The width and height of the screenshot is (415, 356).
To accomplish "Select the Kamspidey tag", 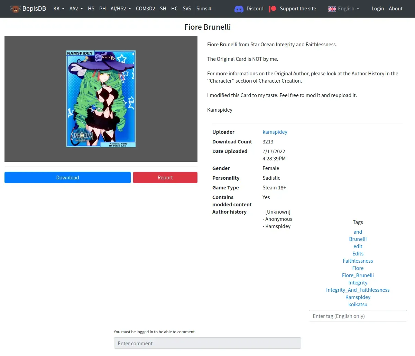I will (x=358, y=297).
